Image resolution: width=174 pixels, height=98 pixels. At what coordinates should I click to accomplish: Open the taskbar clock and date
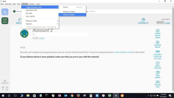[x=163, y=96]
